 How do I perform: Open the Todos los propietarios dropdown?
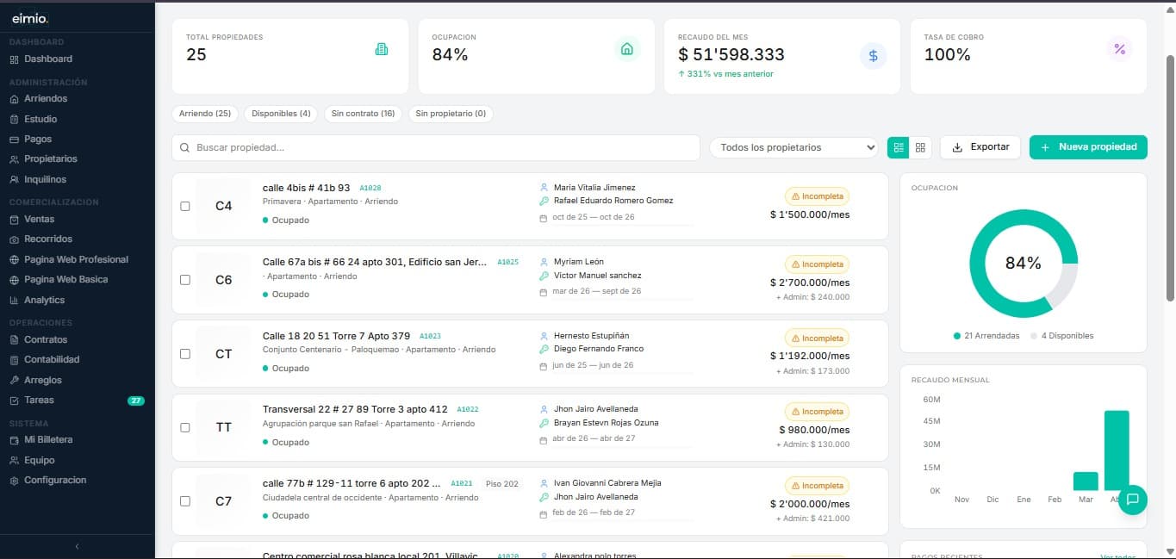793,146
